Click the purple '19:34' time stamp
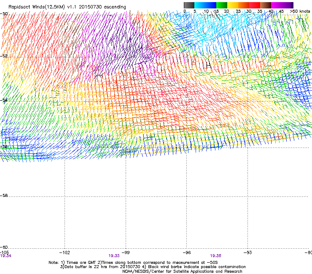Viewport: 312px width, 274px height. coord(6,256)
